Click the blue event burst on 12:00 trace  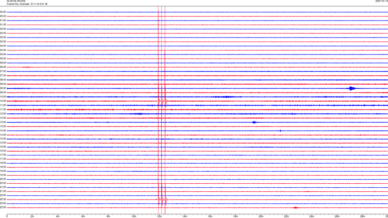[x=139, y=114]
